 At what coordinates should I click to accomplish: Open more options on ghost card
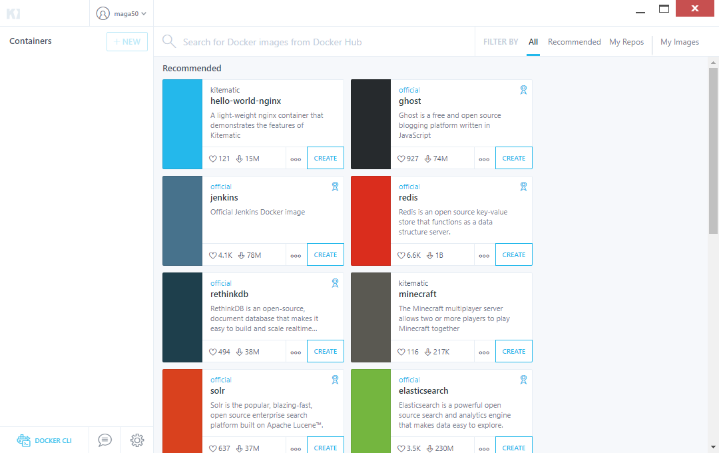click(x=484, y=159)
